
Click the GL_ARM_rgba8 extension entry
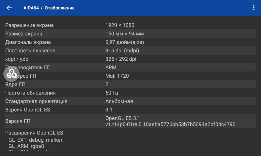(26, 146)
